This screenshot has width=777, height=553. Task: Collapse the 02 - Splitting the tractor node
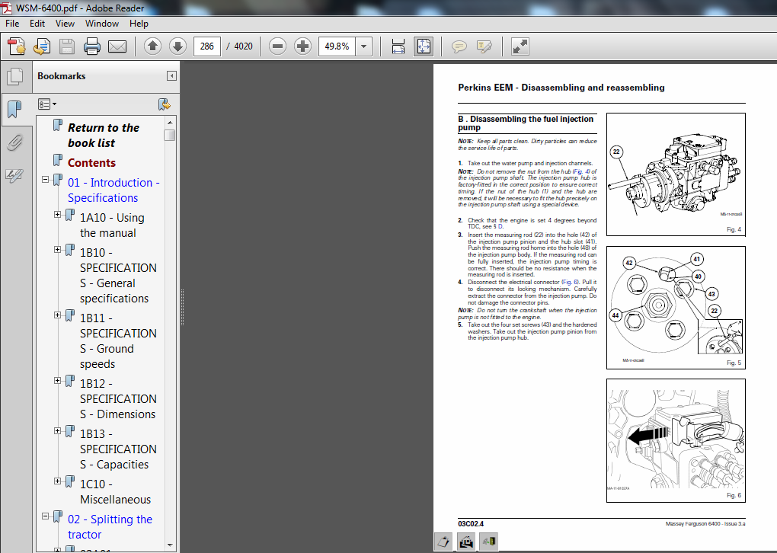point(46,516)
